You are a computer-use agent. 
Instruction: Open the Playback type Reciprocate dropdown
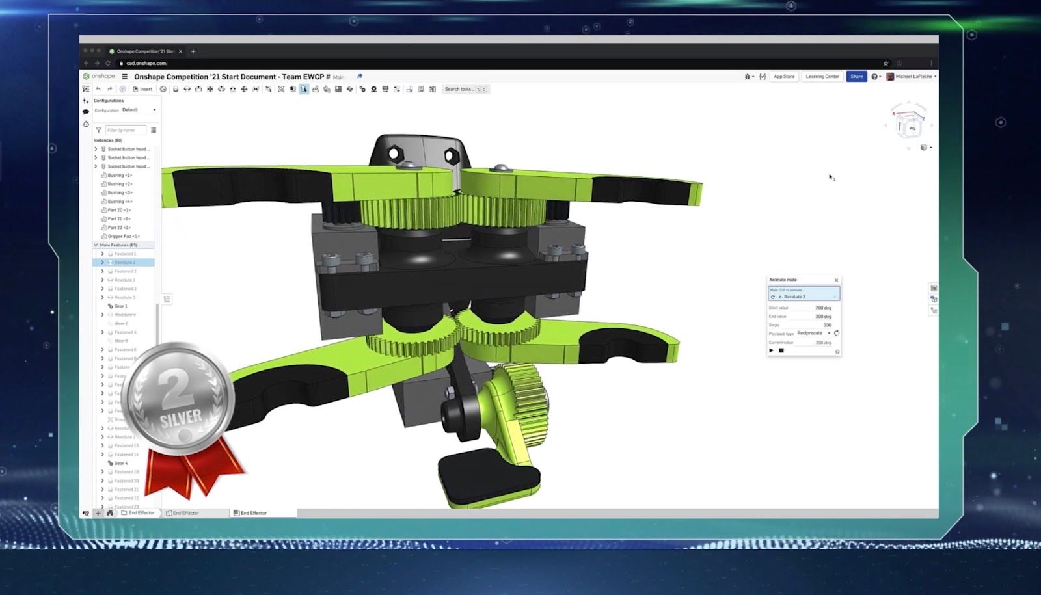pos(813,333)
